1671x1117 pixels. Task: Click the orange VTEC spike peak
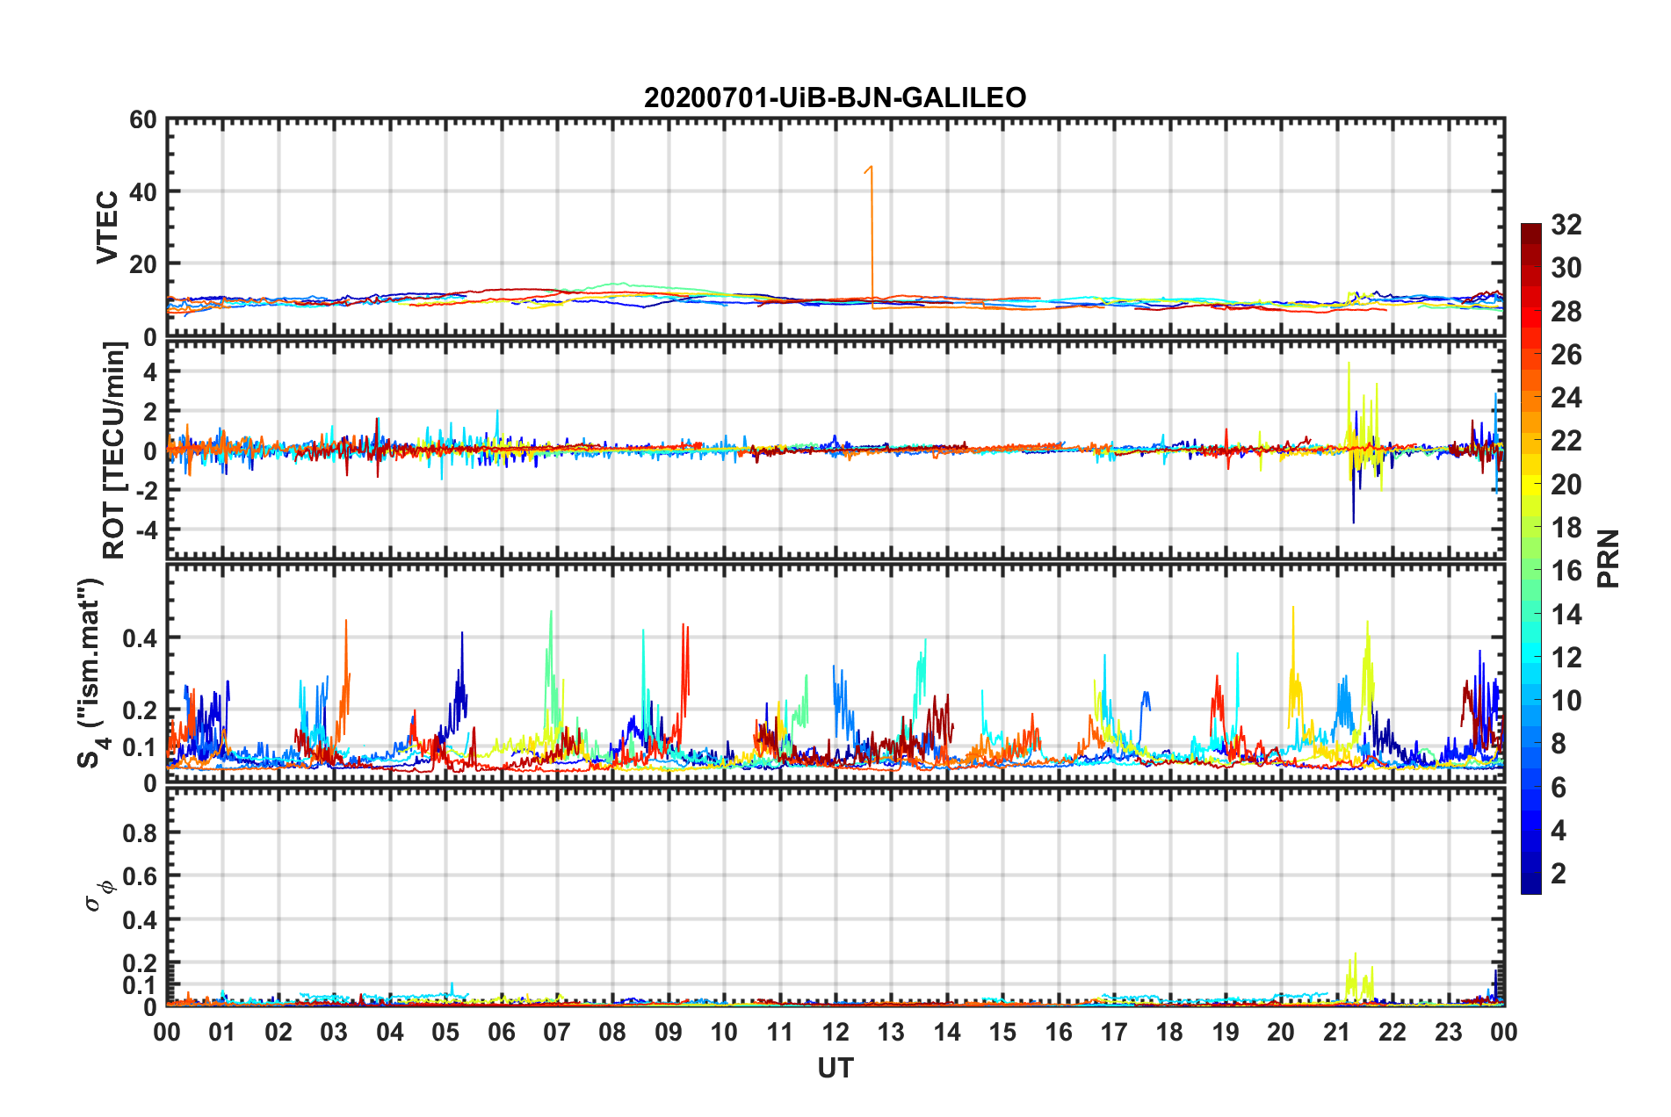[x=871, y=167]
